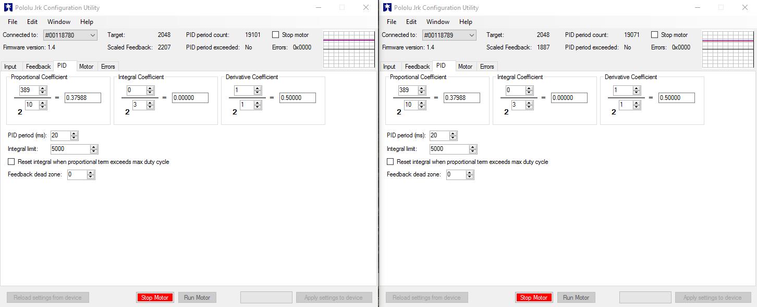Tick the Stop motor checkbox in the right window
This screenshot has width=757, height=307.
point(655,35)
